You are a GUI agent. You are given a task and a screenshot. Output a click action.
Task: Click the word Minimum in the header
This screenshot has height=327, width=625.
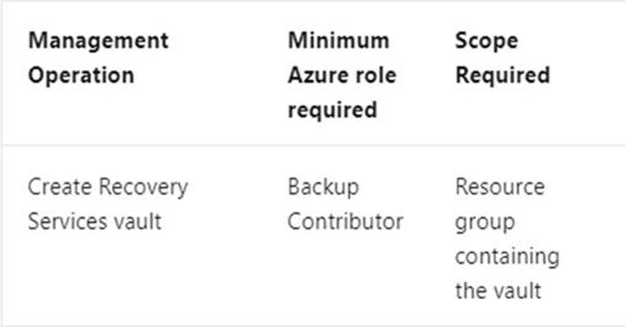pos(339,40)
